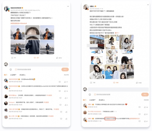Submit comment with 评论 button on left post

[x=65, y=70]
